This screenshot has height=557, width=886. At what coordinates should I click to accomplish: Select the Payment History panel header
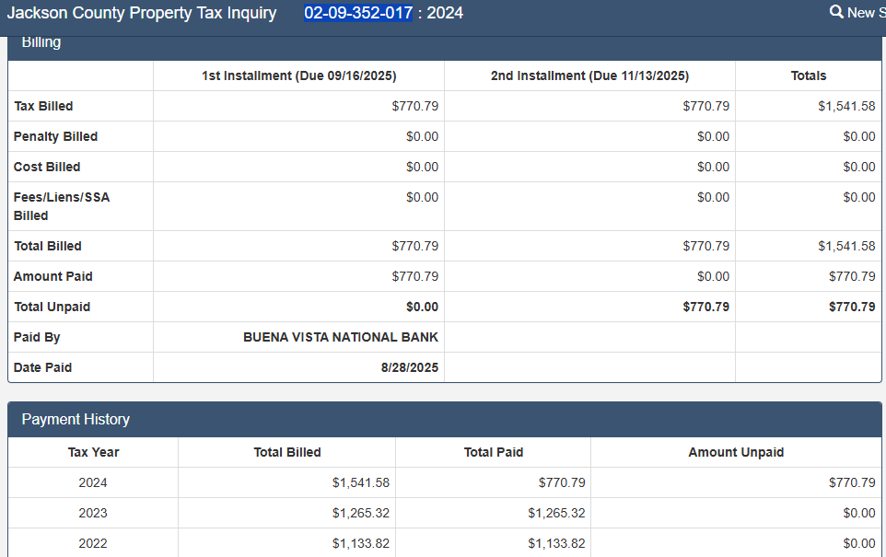point(76,419)
